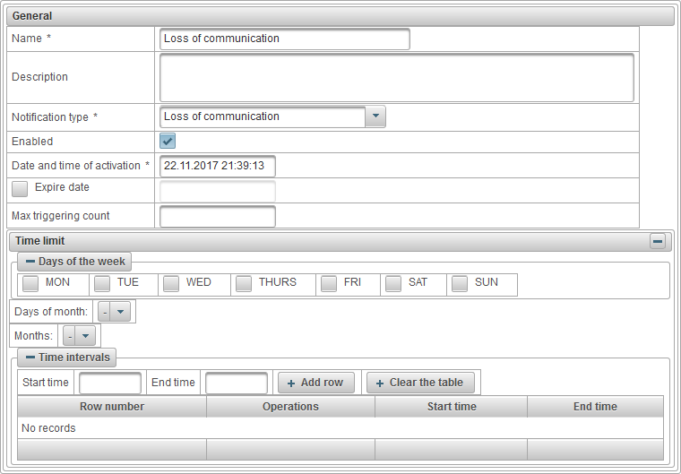Click the Start time input field
Viewport: 681px width, 474px height.
tap(110, 384)
